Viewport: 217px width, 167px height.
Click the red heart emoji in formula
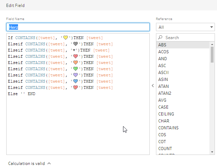click(76, 56)
